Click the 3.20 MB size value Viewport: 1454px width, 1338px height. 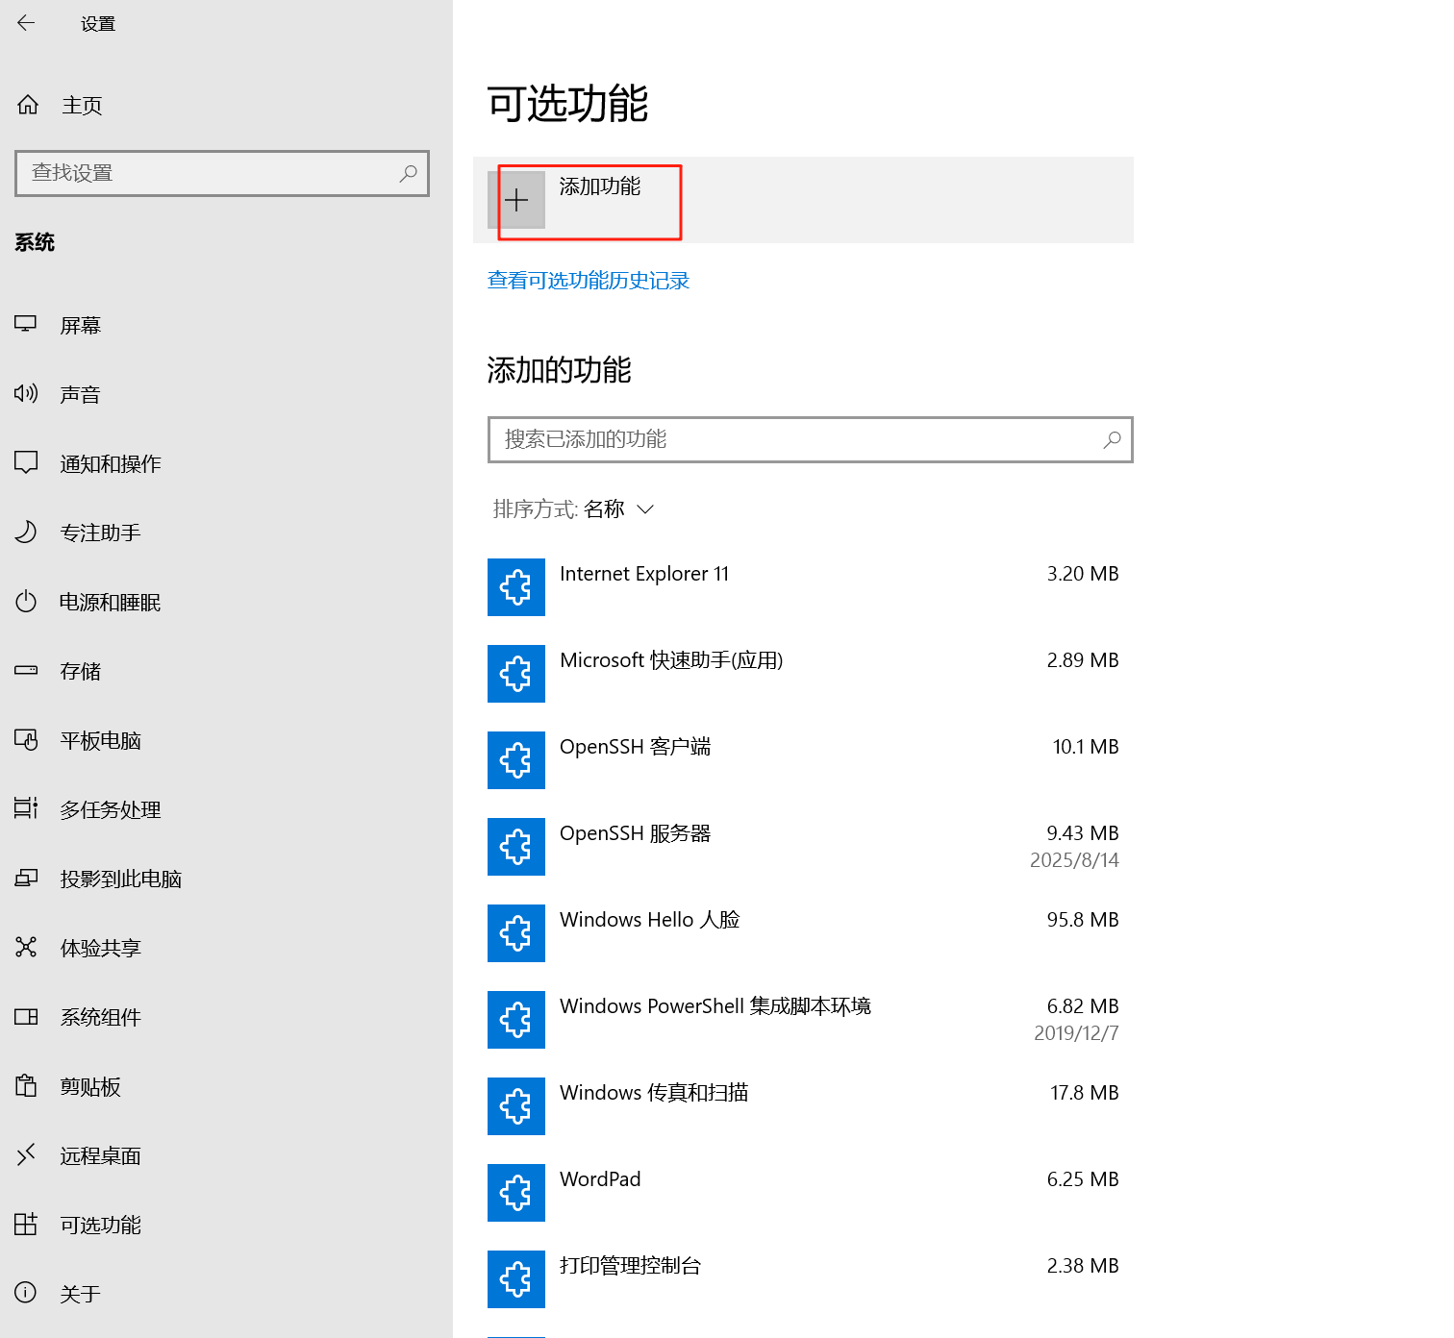tap(1083, 574)
